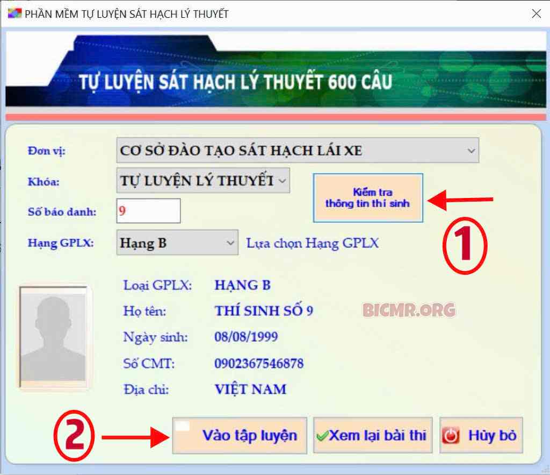This screenshot has height=475, width=550.
Task: Click the Vào tập luyện button
Action: [x=240, y=436]
